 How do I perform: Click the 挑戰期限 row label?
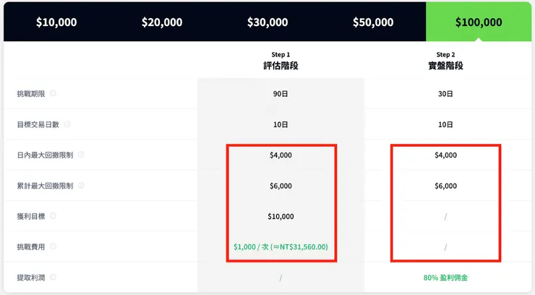coord(30,93)
